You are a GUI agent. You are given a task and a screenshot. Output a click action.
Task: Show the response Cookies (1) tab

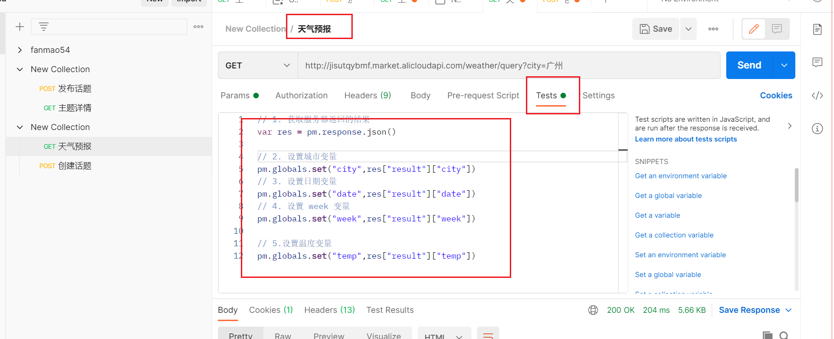(x=271, y=310)
